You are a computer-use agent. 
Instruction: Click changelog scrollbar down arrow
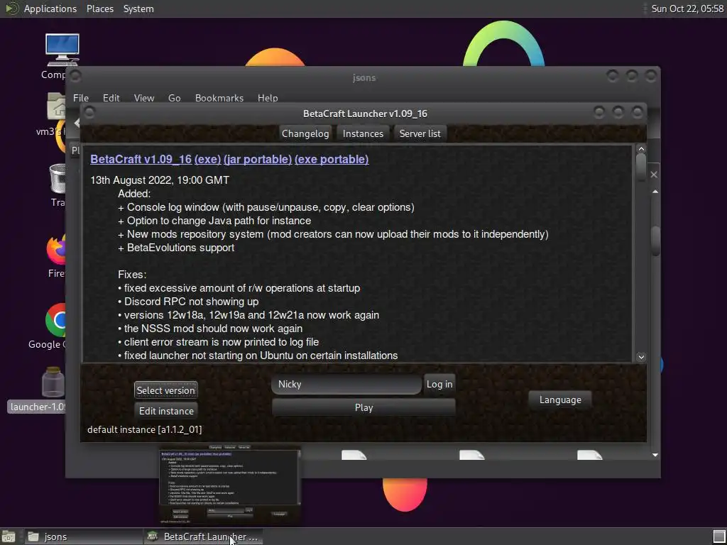coord(641,357)
